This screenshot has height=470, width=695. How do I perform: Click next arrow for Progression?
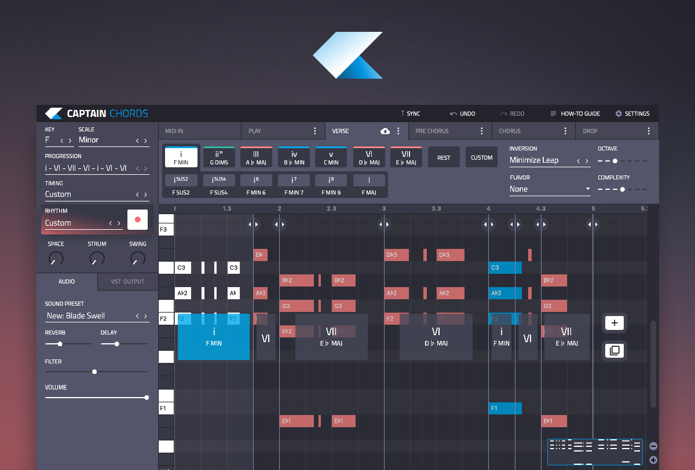pos(146,168)
